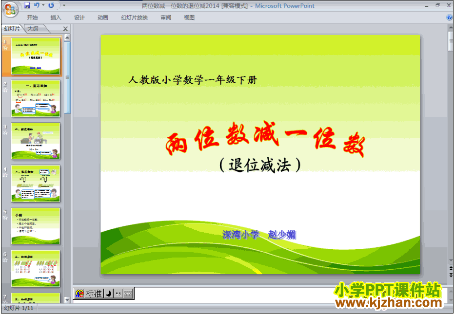Click the main editor scroll-down arrow
Viewport: 454px width, 314px height.
451,260
